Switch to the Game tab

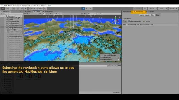point(28,12)
